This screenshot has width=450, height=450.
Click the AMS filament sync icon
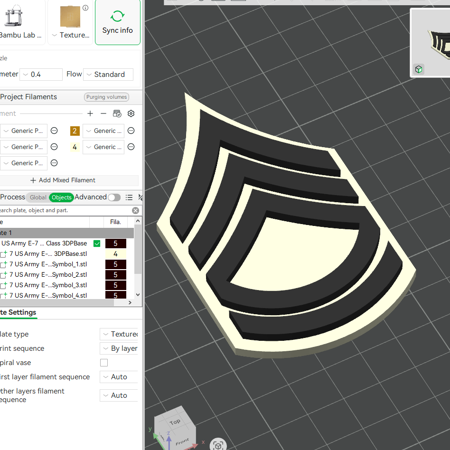(117, 113)
